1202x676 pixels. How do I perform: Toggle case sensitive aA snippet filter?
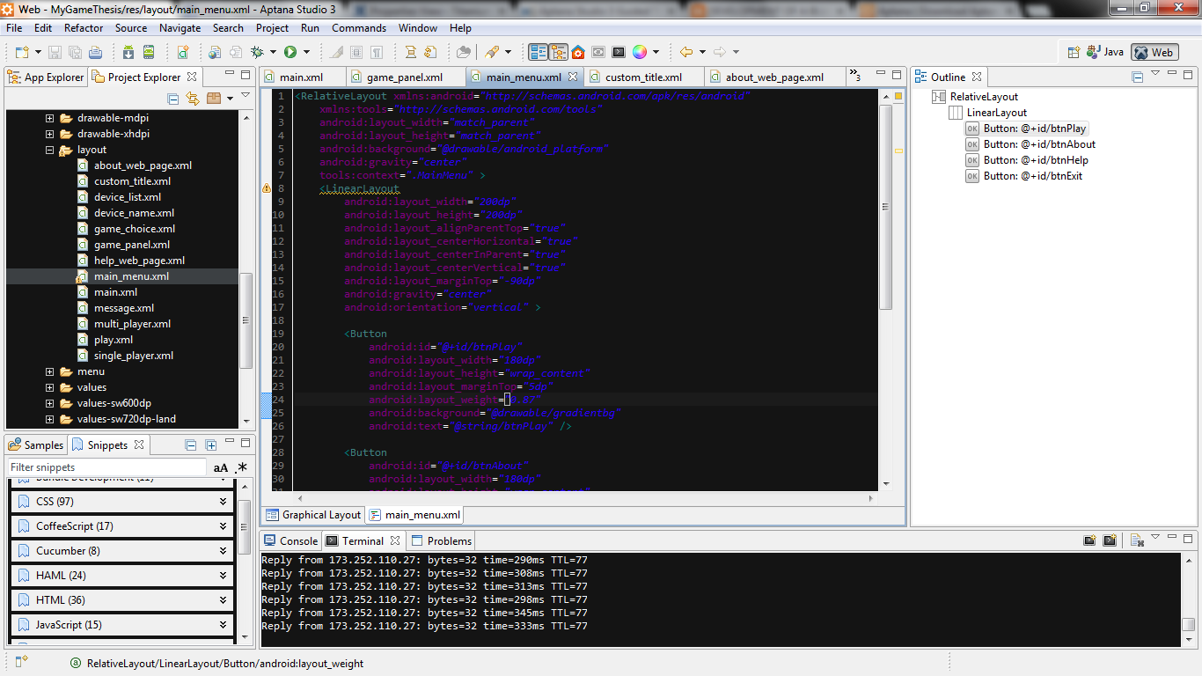221,467
